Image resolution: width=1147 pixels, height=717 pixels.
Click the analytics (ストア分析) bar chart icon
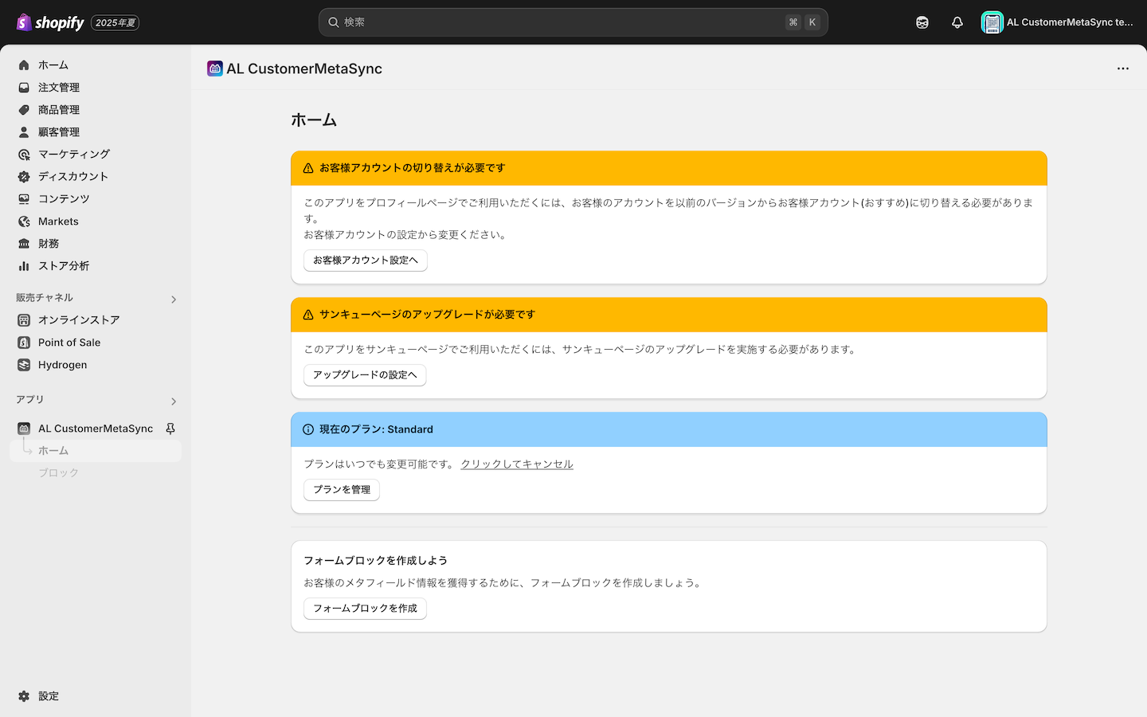coord(24,266)
